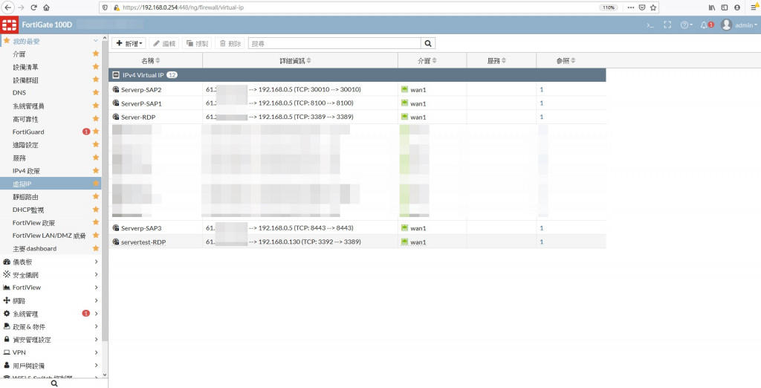Sort by the 詳細資訊 column sort arrows
The width and height of the screenshot is (761, 388).
[309, 61]
